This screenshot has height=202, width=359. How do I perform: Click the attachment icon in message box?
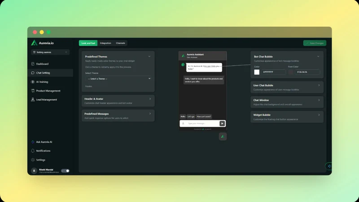tap(183, 123)
